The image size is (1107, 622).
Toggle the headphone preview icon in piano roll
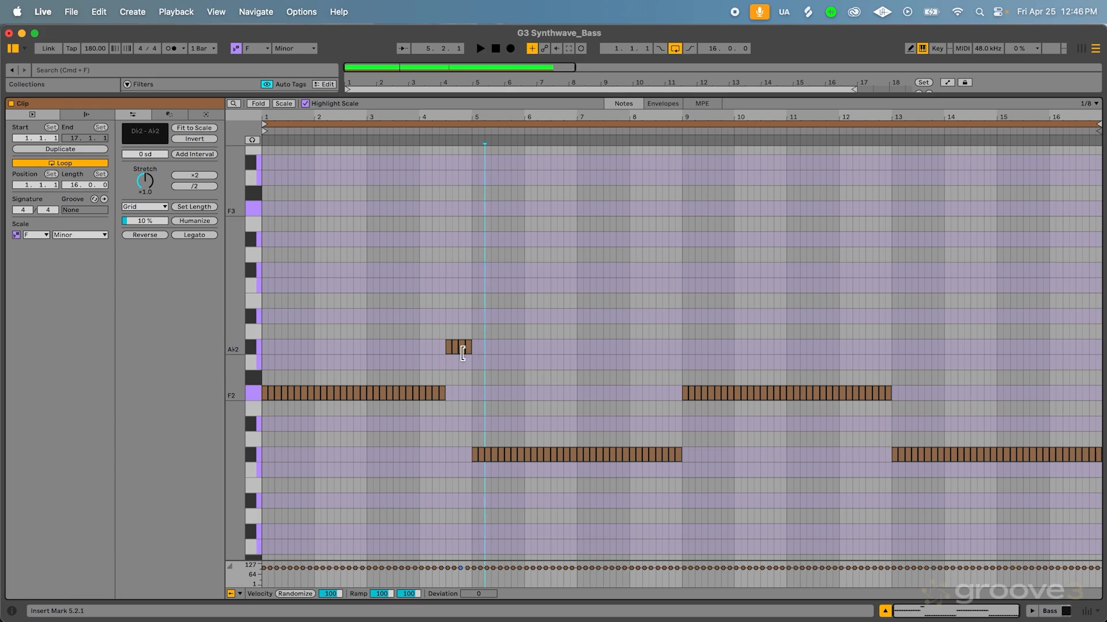(x=252, y=140)
